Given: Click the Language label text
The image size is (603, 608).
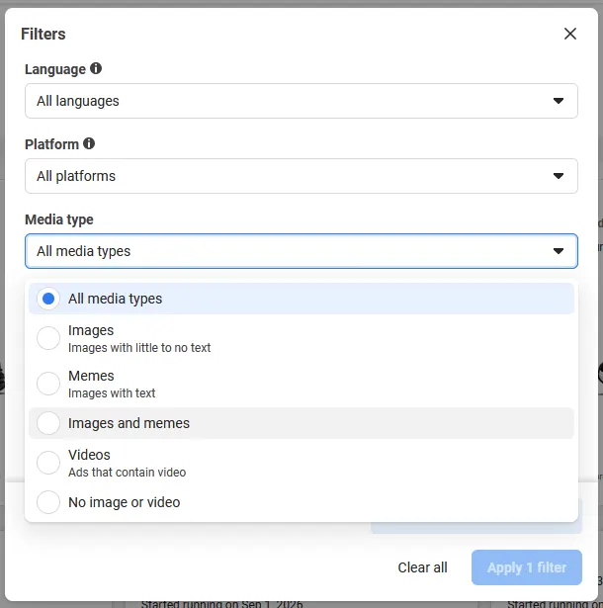Looking at the screenshot, I should [55, 69].
